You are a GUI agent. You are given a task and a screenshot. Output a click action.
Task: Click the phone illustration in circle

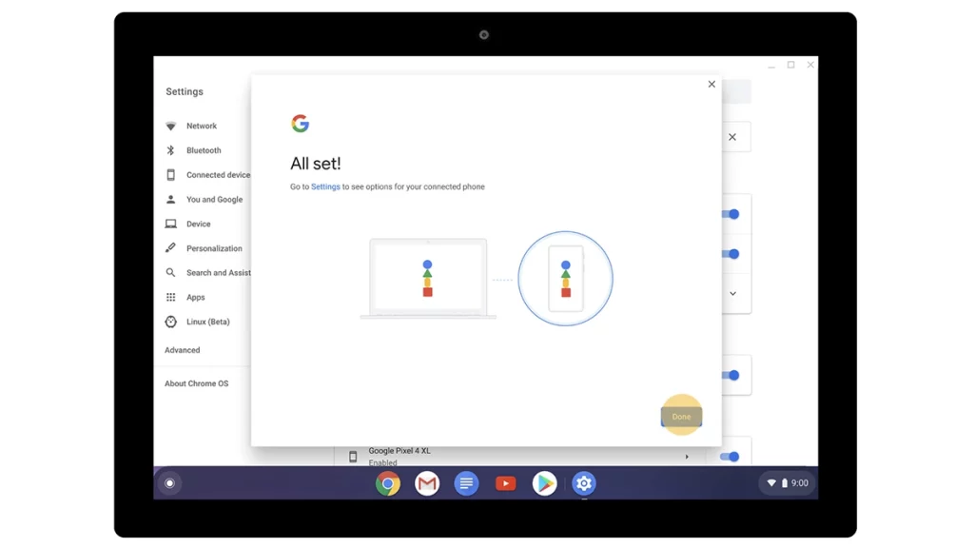click(x=565, y=279)
